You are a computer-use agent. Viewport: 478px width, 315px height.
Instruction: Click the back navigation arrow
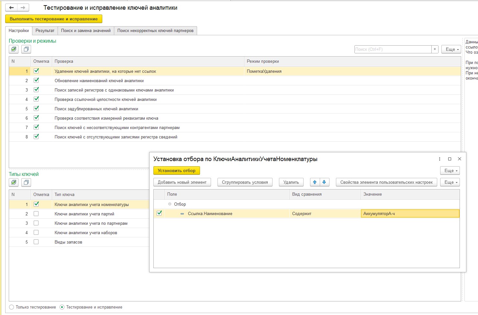(11, 8)
